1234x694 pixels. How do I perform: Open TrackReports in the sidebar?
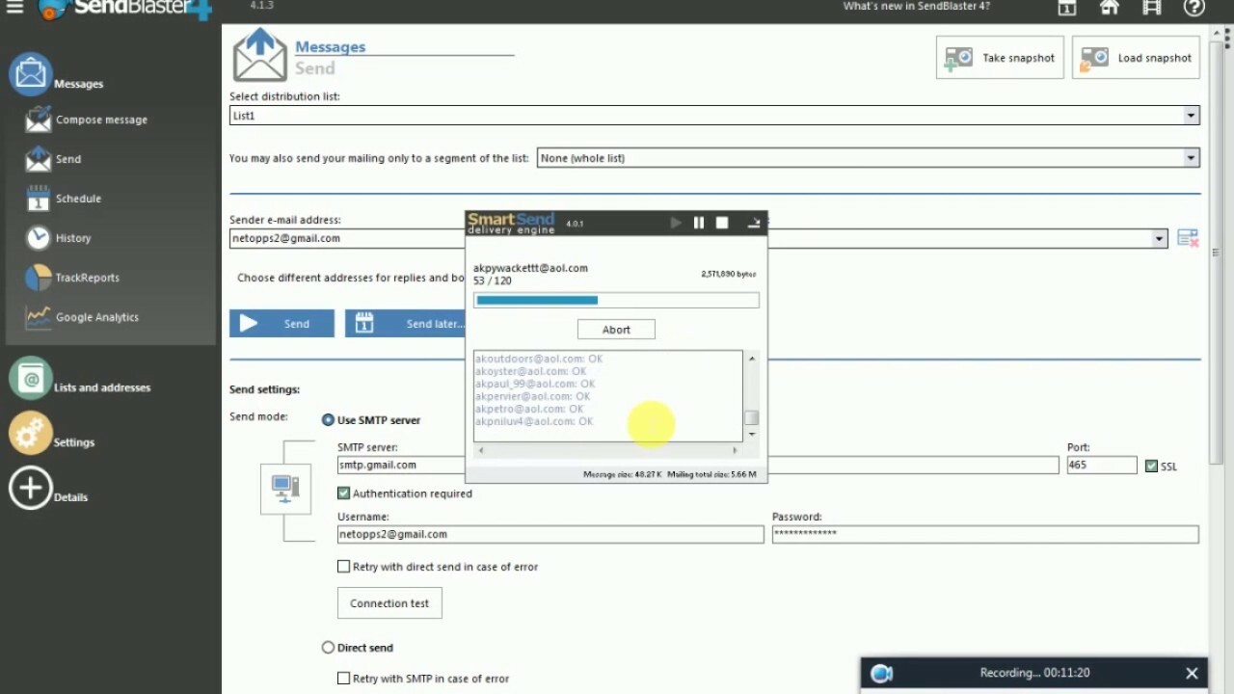click(88, 278)
